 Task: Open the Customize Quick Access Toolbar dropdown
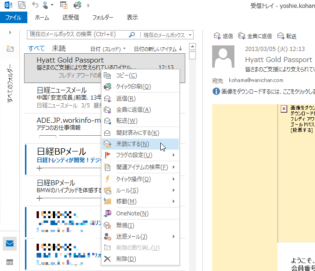pos(88,6)
